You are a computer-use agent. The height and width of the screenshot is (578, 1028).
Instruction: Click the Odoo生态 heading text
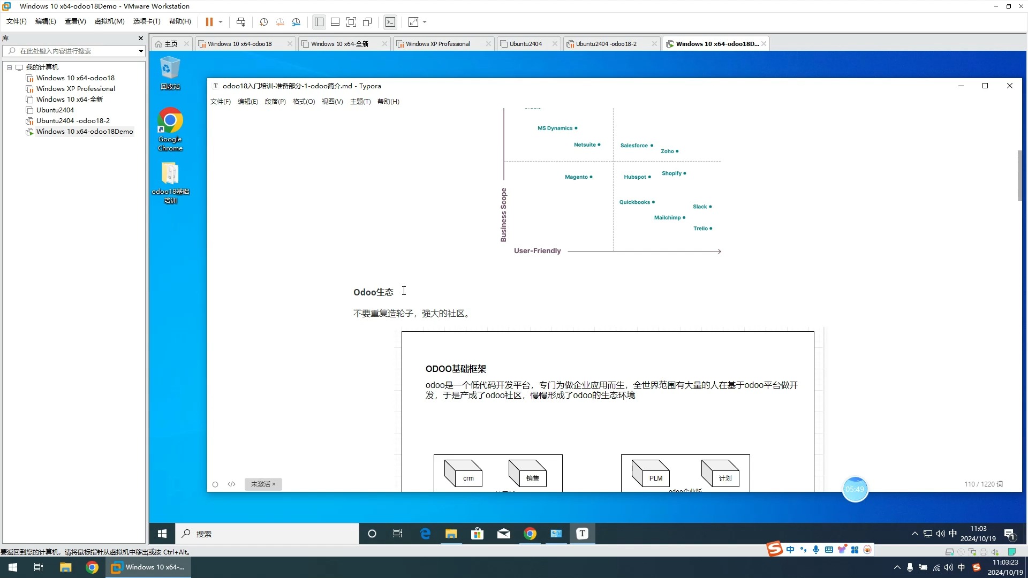(x=373, y=292)
